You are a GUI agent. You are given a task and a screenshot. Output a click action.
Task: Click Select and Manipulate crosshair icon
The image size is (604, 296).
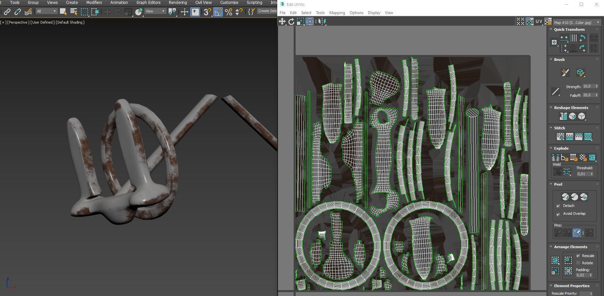point(184,12)
